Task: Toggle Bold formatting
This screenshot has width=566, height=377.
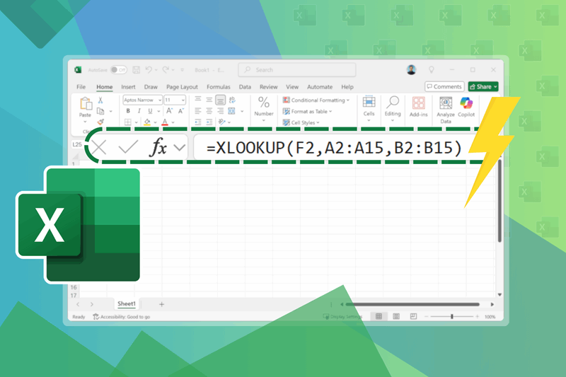Action: (x=127, y=111)
